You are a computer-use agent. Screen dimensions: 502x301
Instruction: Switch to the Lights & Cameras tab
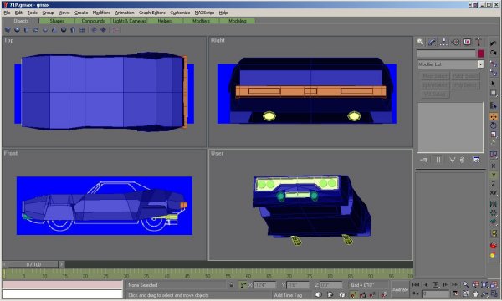129,21
